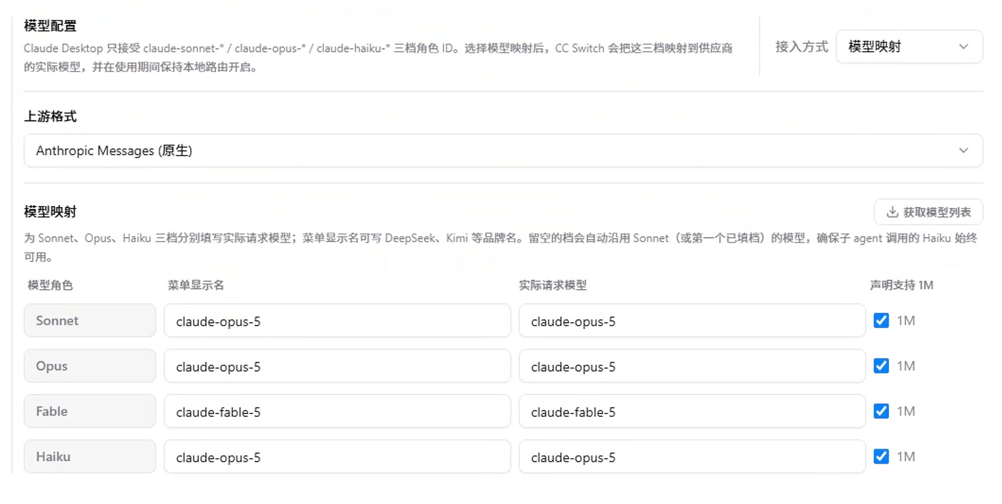
Task: Click the 接入方式 label
Action: pyautogui.click(x=801, y=47)
